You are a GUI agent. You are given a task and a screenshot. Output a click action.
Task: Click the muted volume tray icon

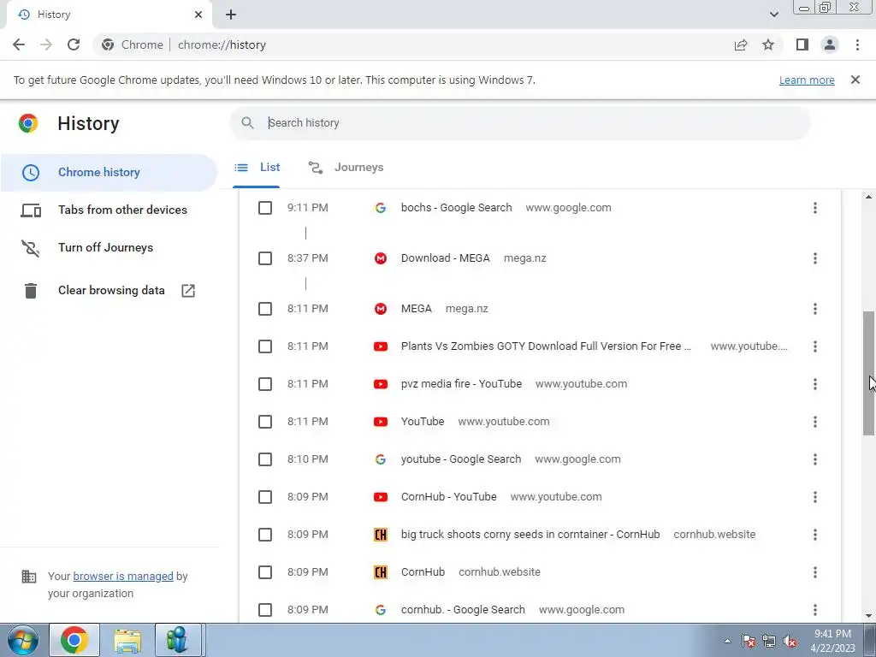coord(790,641)
